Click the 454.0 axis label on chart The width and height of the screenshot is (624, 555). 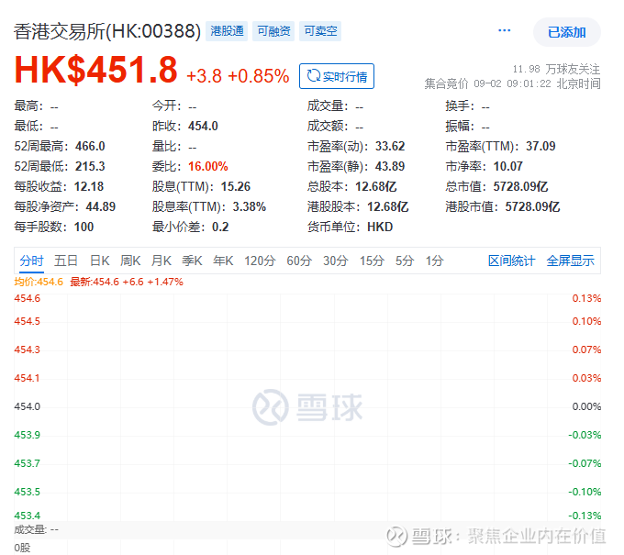tap(27, 406)
